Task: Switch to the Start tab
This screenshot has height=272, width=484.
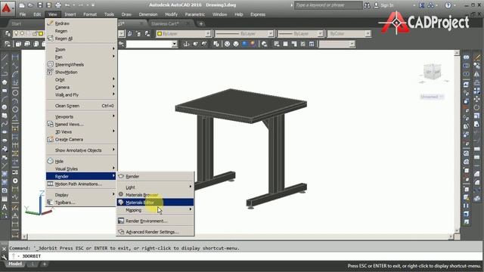Action: point(17,23)
